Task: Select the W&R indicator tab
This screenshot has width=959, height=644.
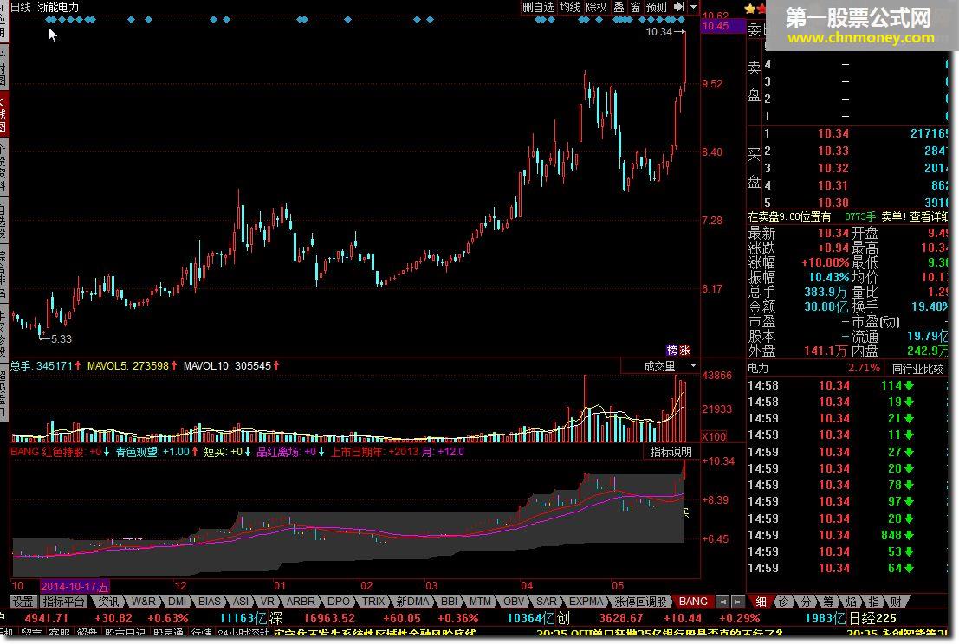Action: click(x=143, y=602)
